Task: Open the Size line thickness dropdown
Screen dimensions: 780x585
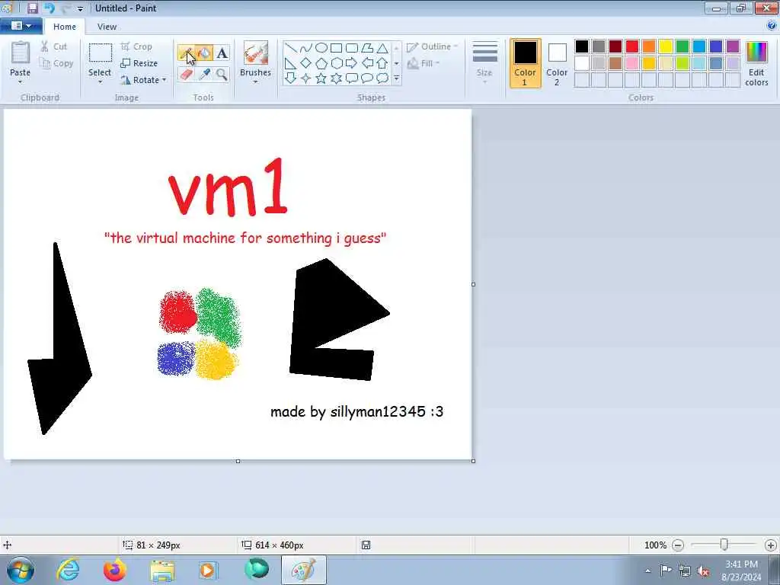Action: (x=484, y=62)
